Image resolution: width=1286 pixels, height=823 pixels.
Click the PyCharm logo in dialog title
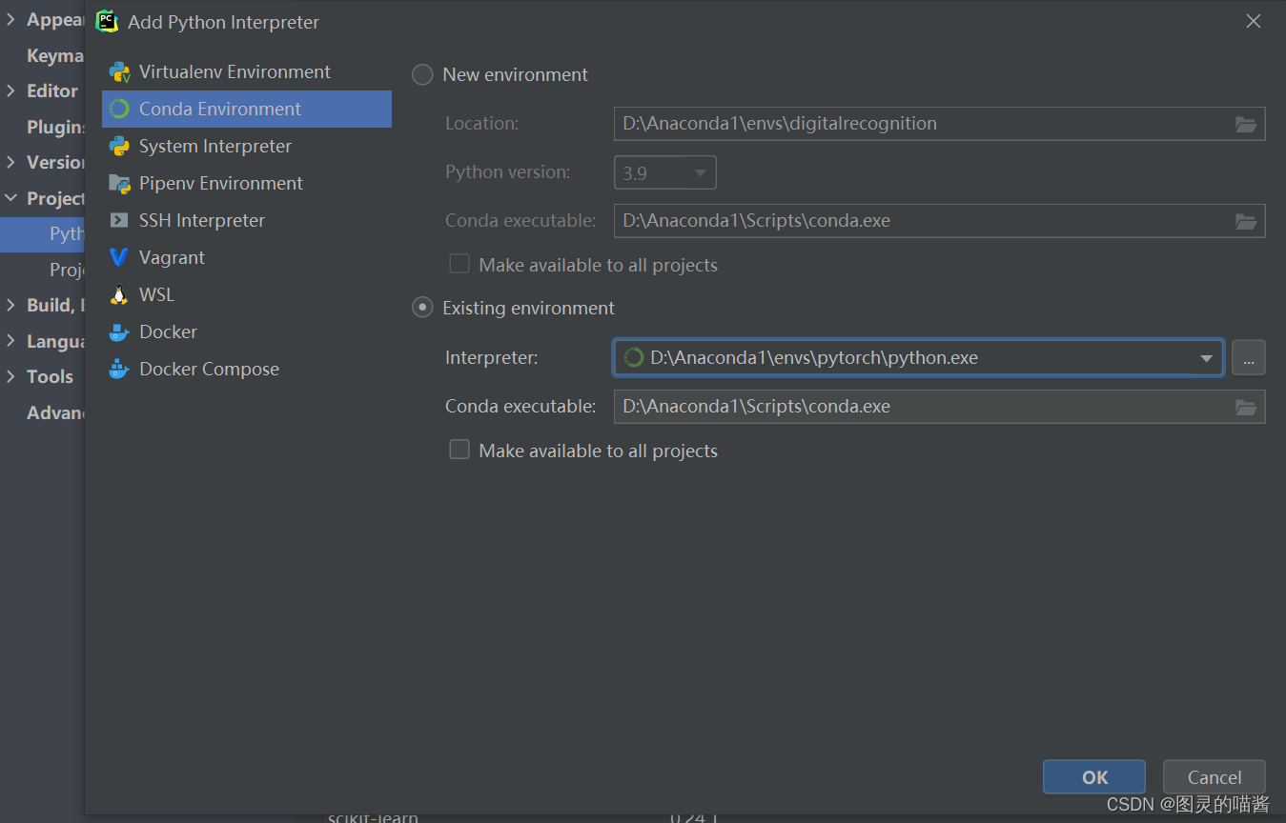[x=107, y=22]
